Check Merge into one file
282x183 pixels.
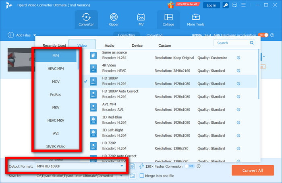coord(142,175)
